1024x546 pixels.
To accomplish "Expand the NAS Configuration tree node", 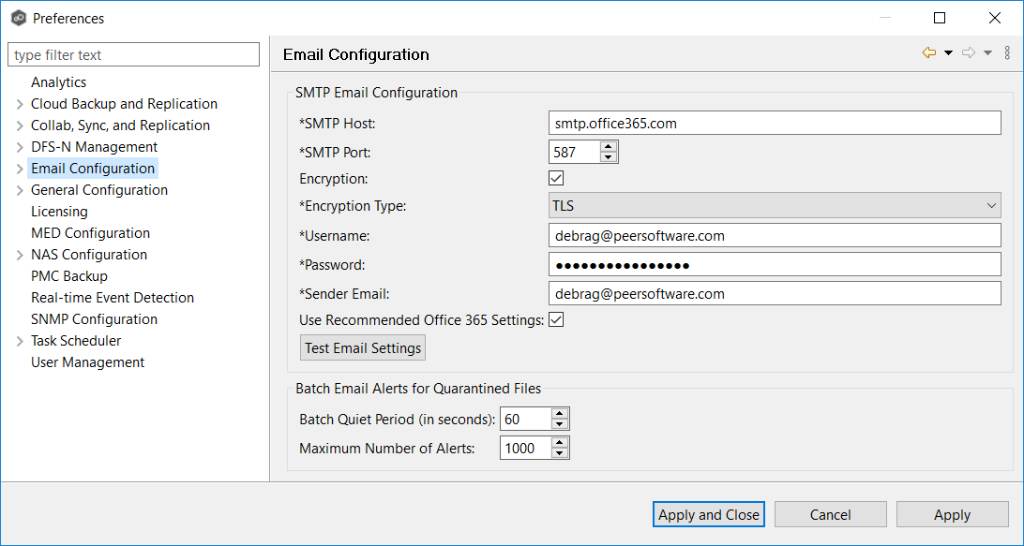I will click(20, 255).
